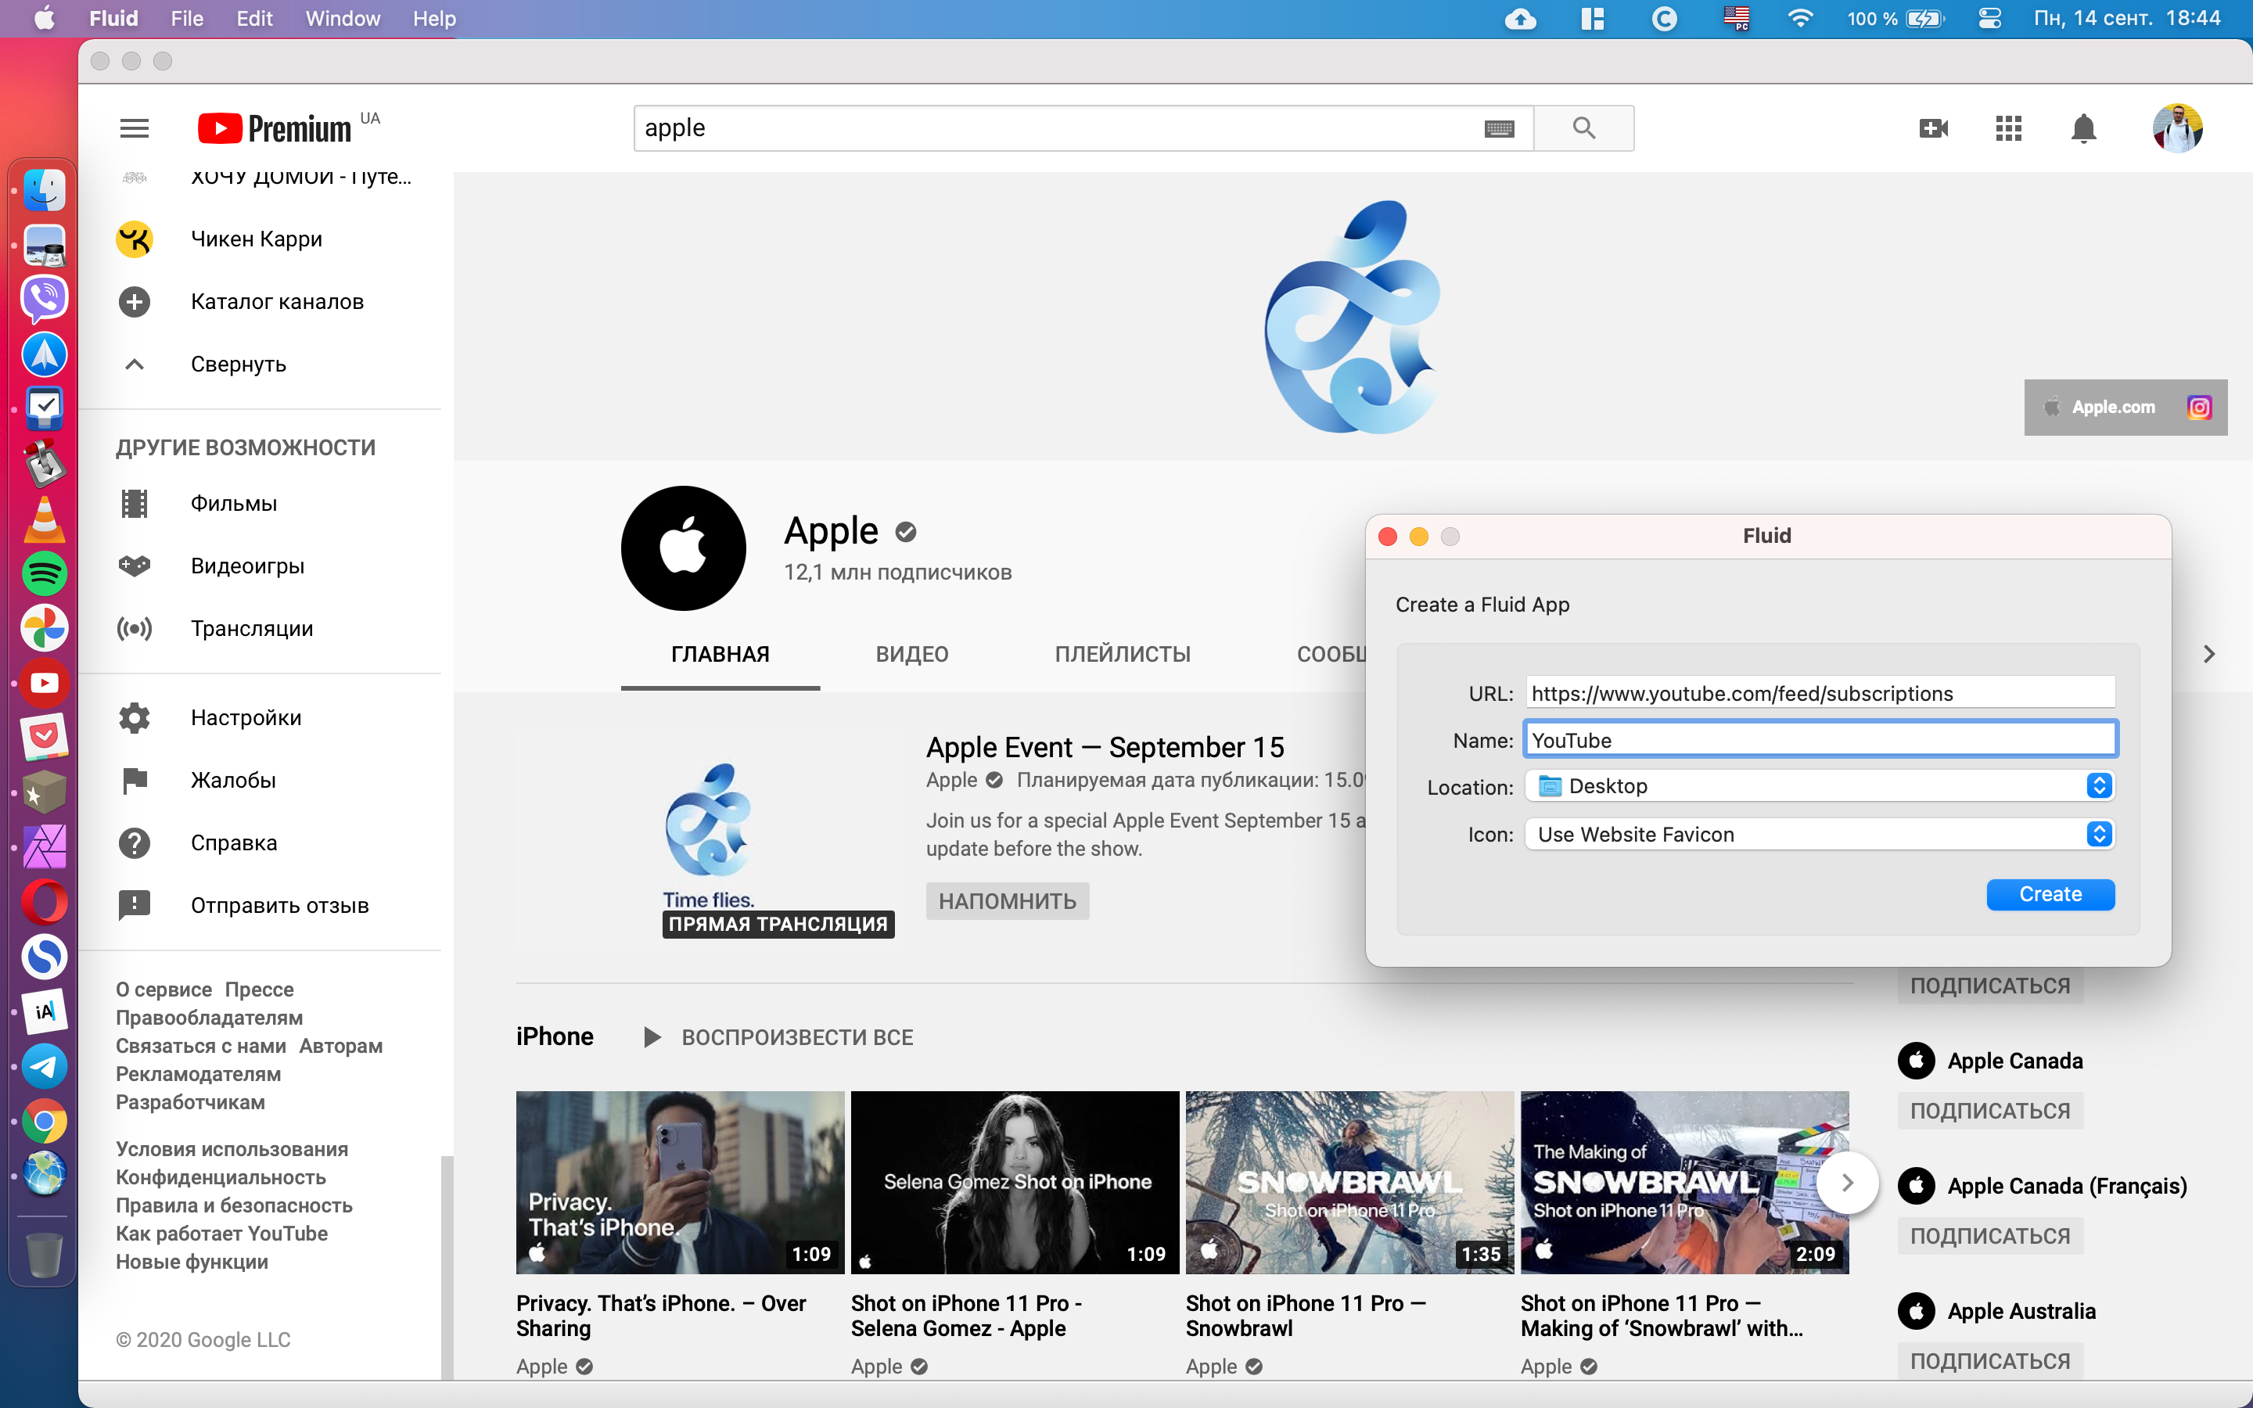This screenshot has width=2253, height=1408.
Task: Click the URL field in Fluid dialog
Action: [x=1820, y=694]
